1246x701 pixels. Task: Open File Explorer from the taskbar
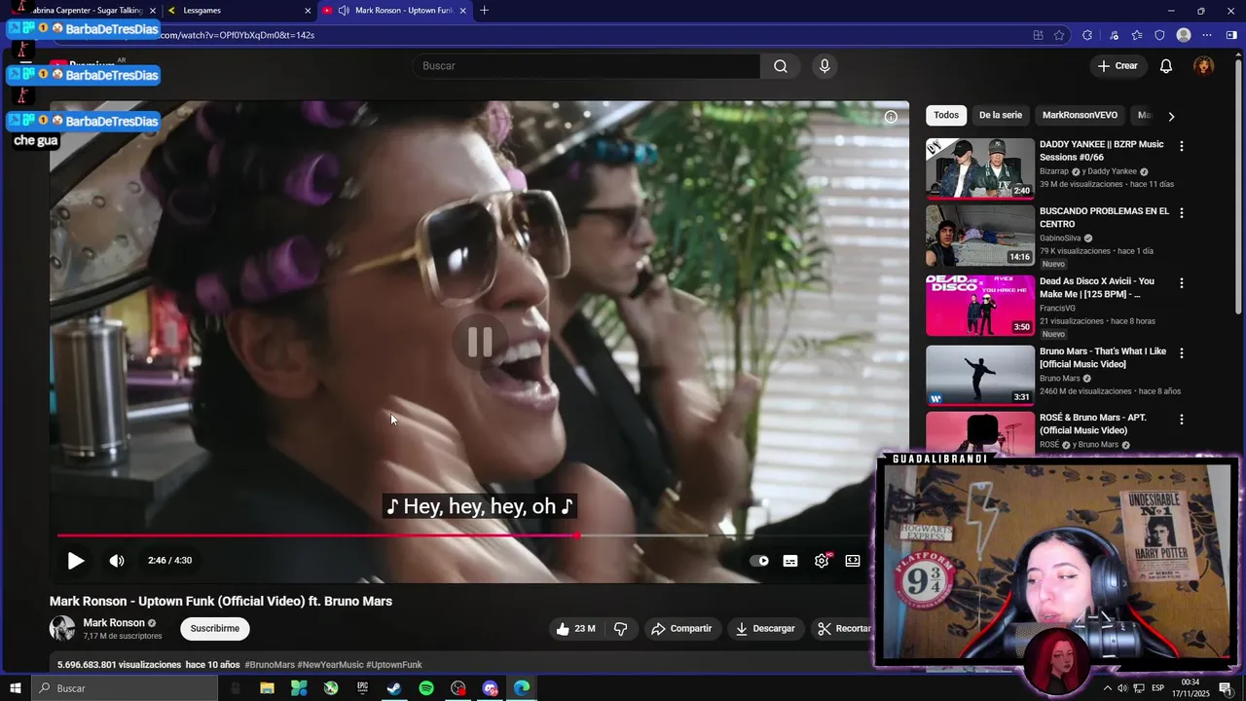click(x=267, y=688)
